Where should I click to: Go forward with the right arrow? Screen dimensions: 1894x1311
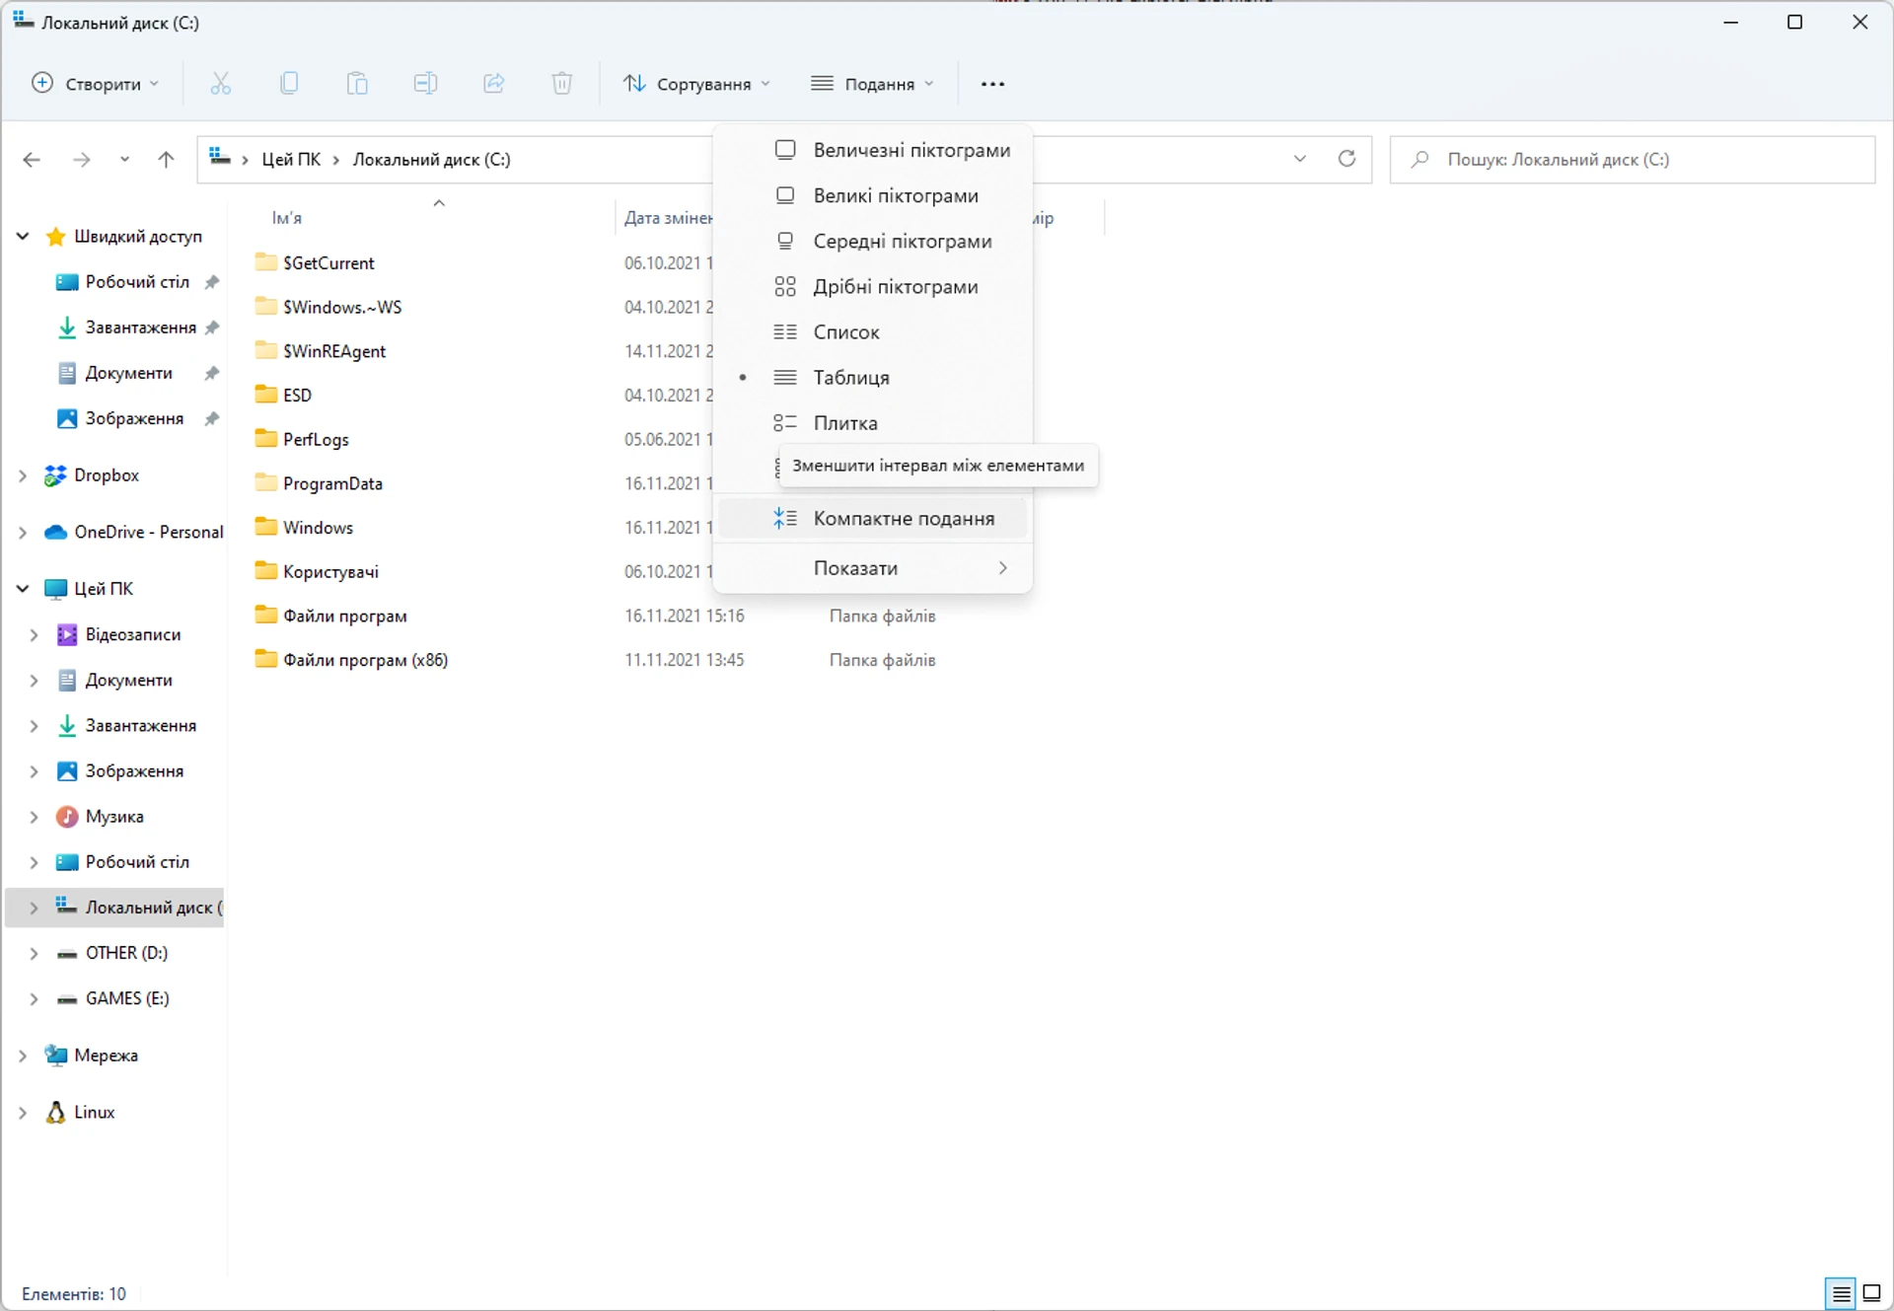82,159
